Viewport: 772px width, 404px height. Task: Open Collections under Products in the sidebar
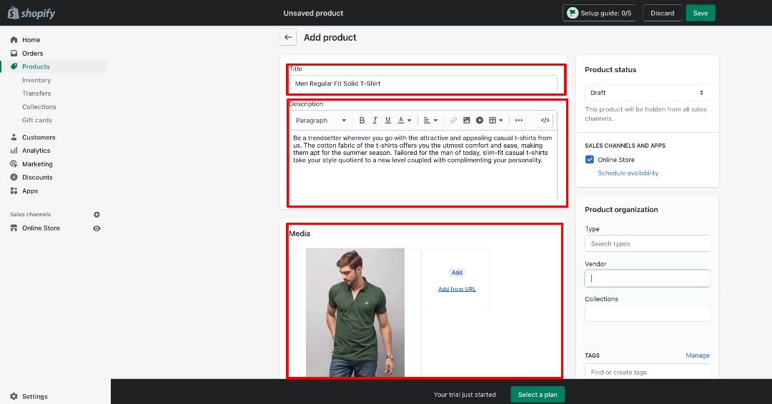point(39,106)
